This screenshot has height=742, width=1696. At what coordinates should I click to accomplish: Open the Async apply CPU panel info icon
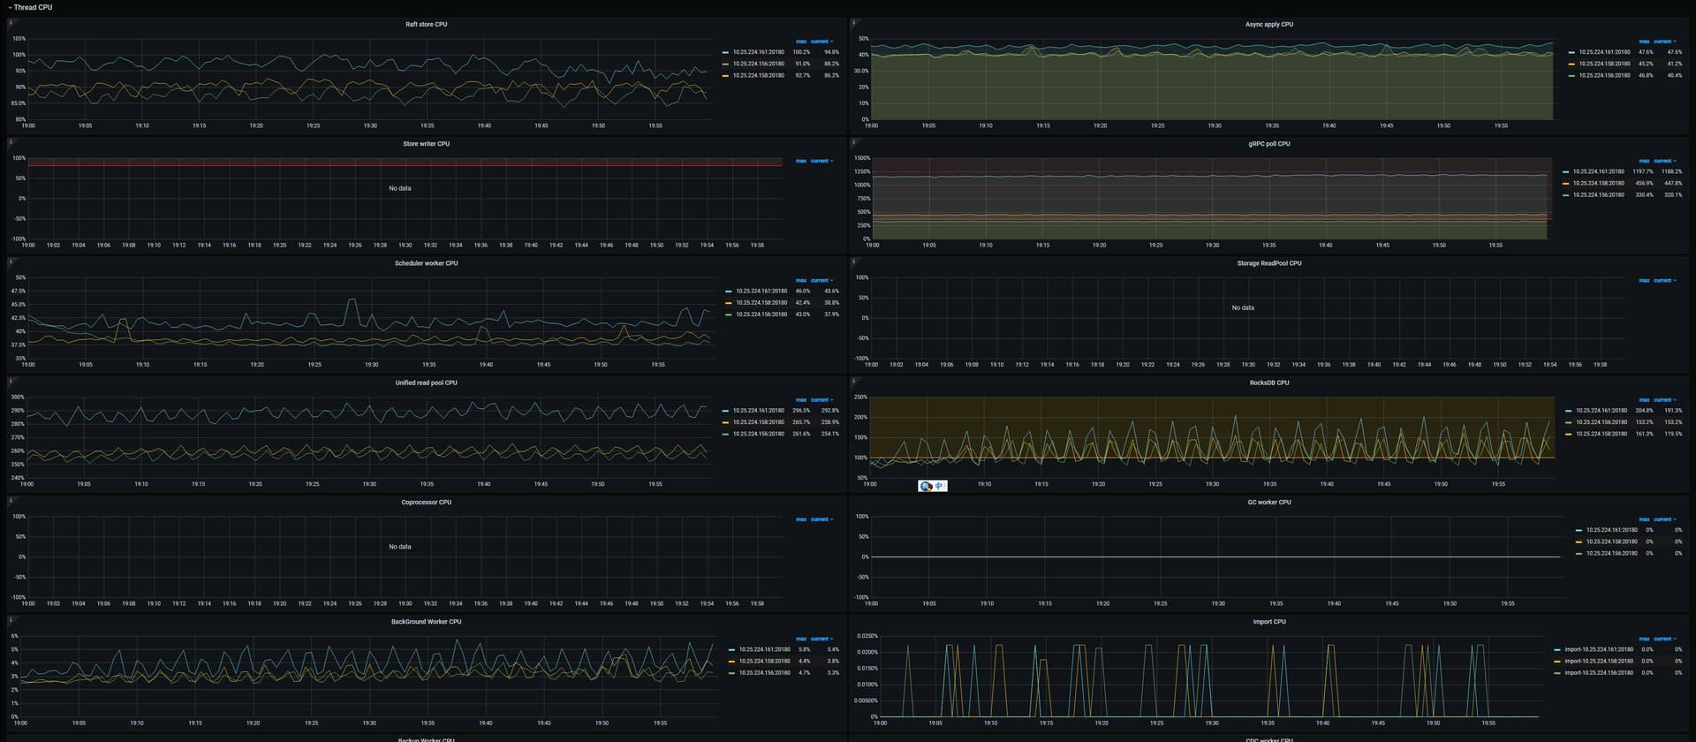coord(854,22)
